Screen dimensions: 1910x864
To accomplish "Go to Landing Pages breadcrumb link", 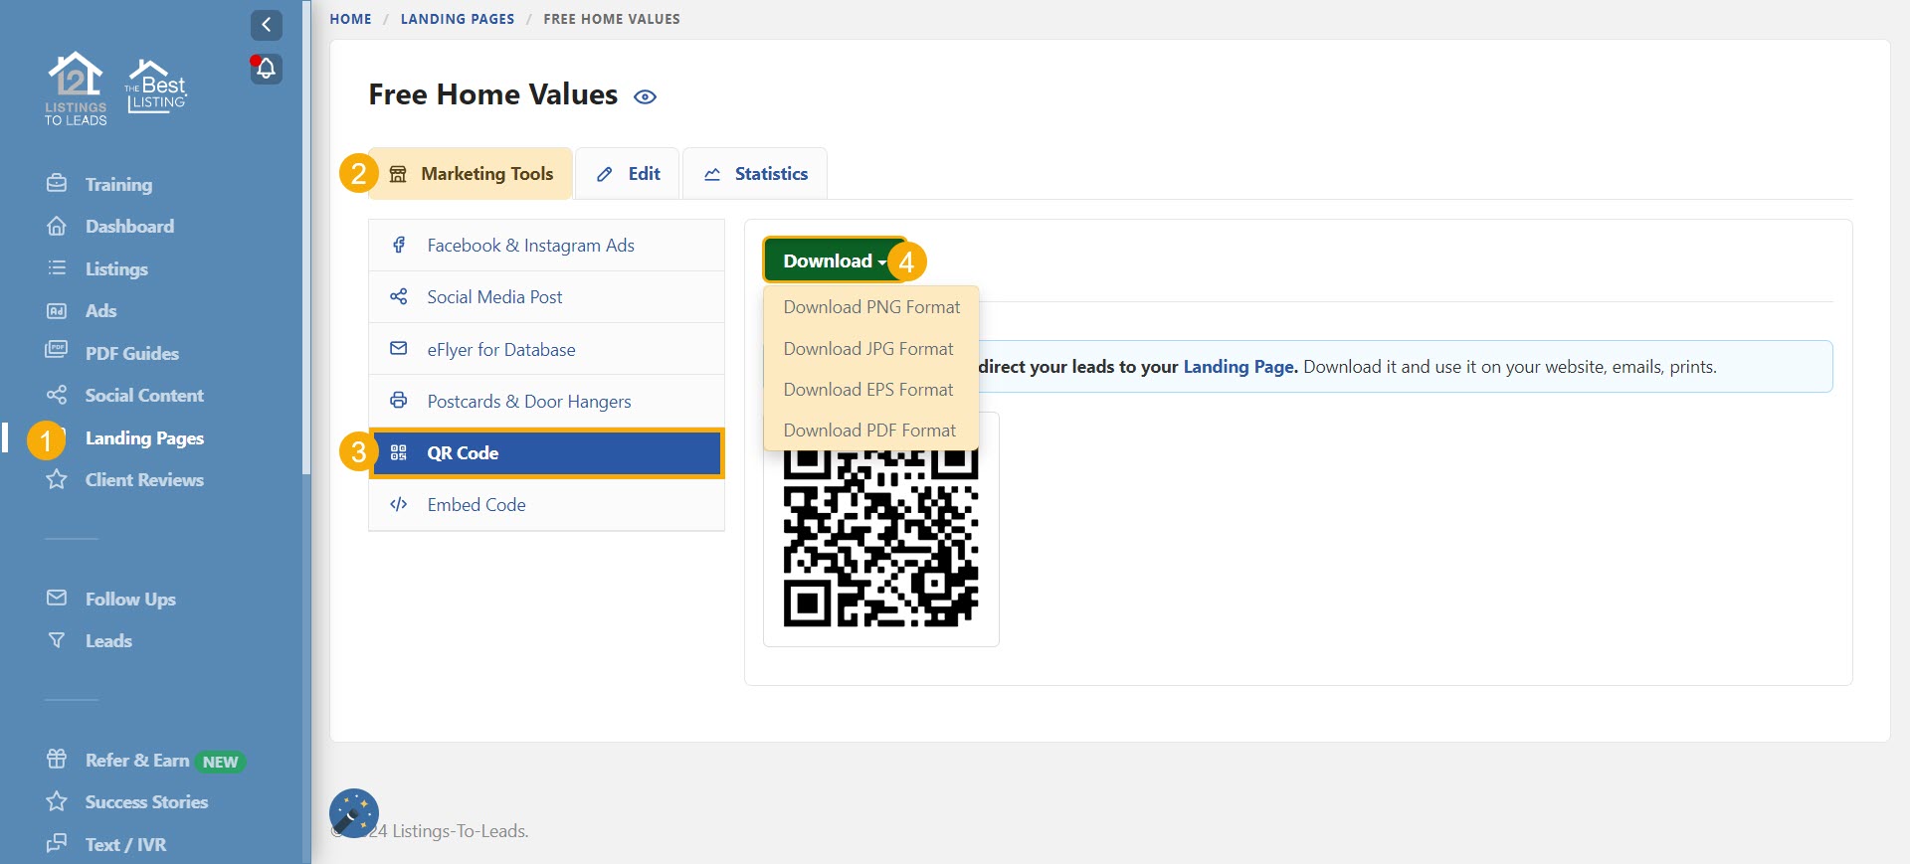I will pyautogui.click(x=458, y=19).
